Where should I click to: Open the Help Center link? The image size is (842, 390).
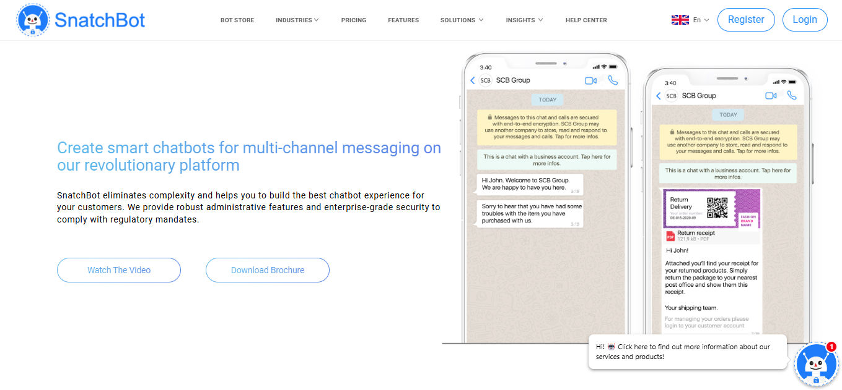point(586,20)
